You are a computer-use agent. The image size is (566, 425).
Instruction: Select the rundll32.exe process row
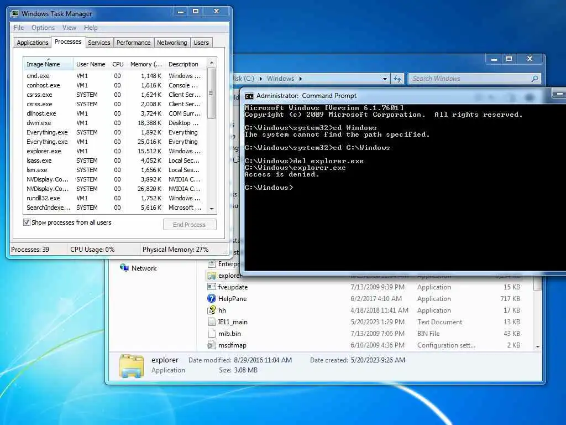[116, 198]
